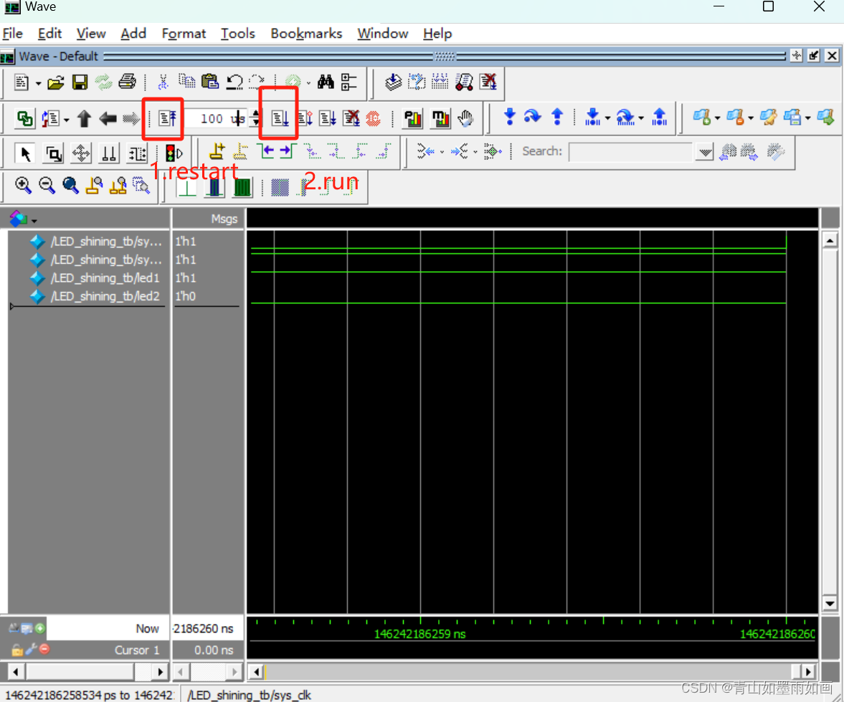Click the Break (traffic light) icon

click(171, 152)
